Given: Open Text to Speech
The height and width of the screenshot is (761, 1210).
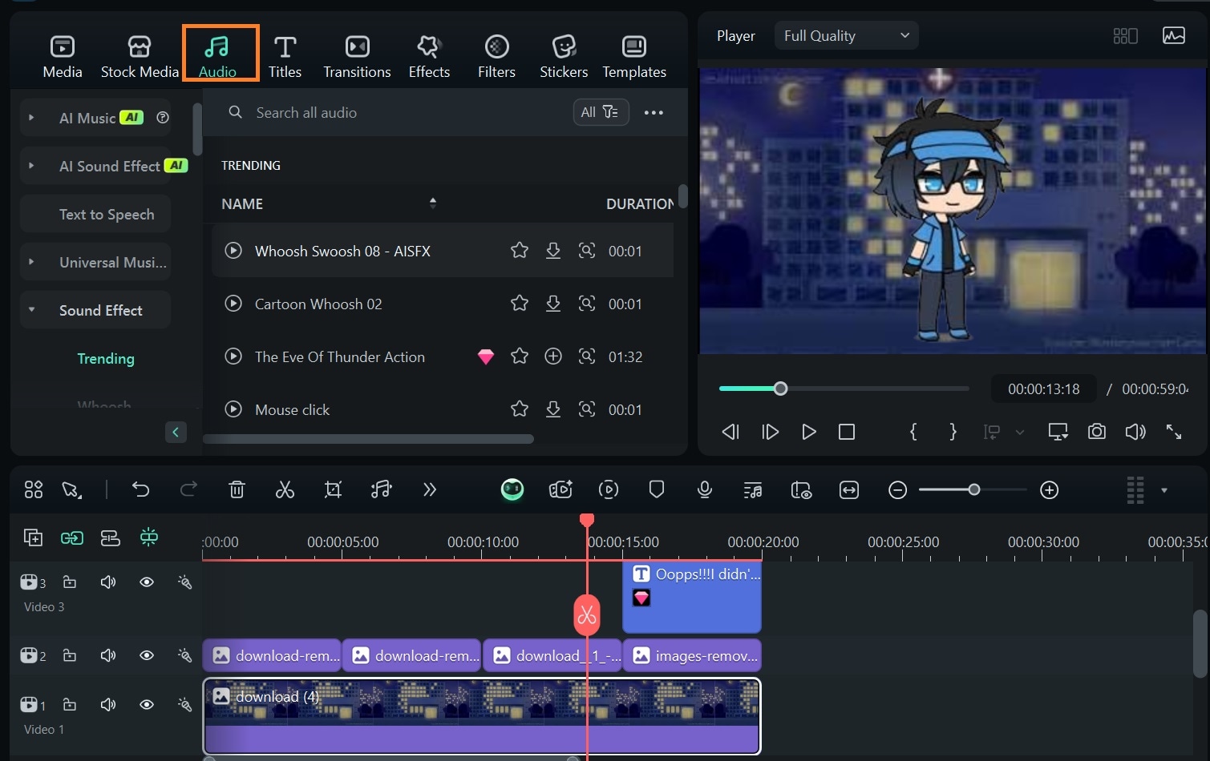Looking at the screenshot, I should click(95, 214).
